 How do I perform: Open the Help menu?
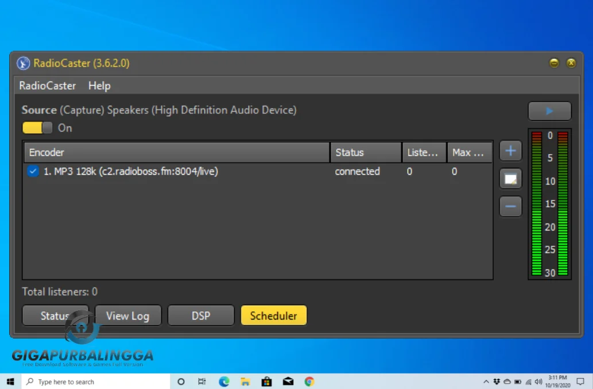[x=99, y=86]
